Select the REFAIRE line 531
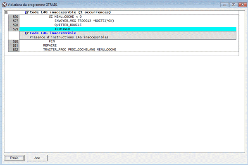Viewport: 248px width, 165px height. coord(50,45)
